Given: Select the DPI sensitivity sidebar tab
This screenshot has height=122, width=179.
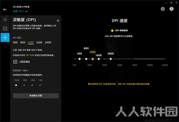Looking at the screenshot, I should (x=5, y=37).
